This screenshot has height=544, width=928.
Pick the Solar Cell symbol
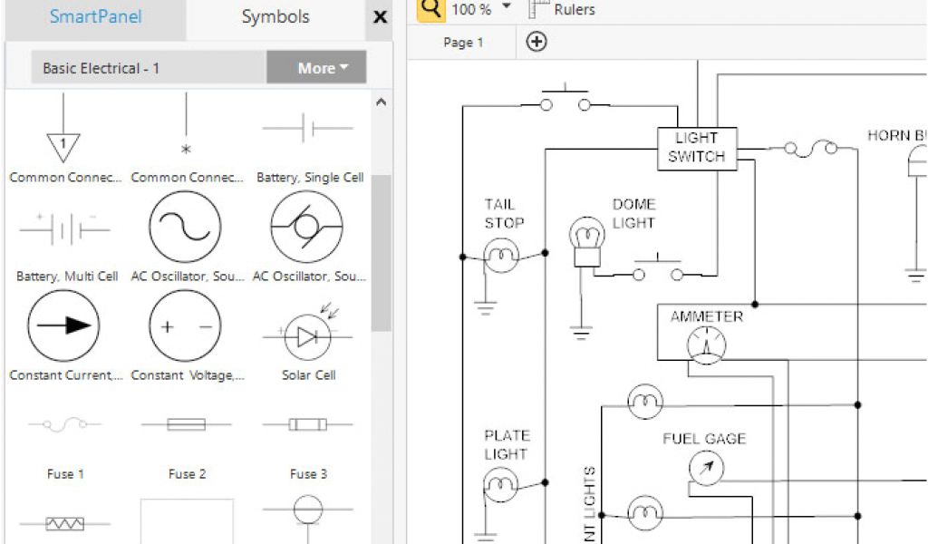307,337
